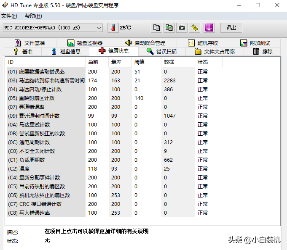Viewport: 287px width, 250px height.
Task: Open the drive selection dropdown
Action: (53, 28)
